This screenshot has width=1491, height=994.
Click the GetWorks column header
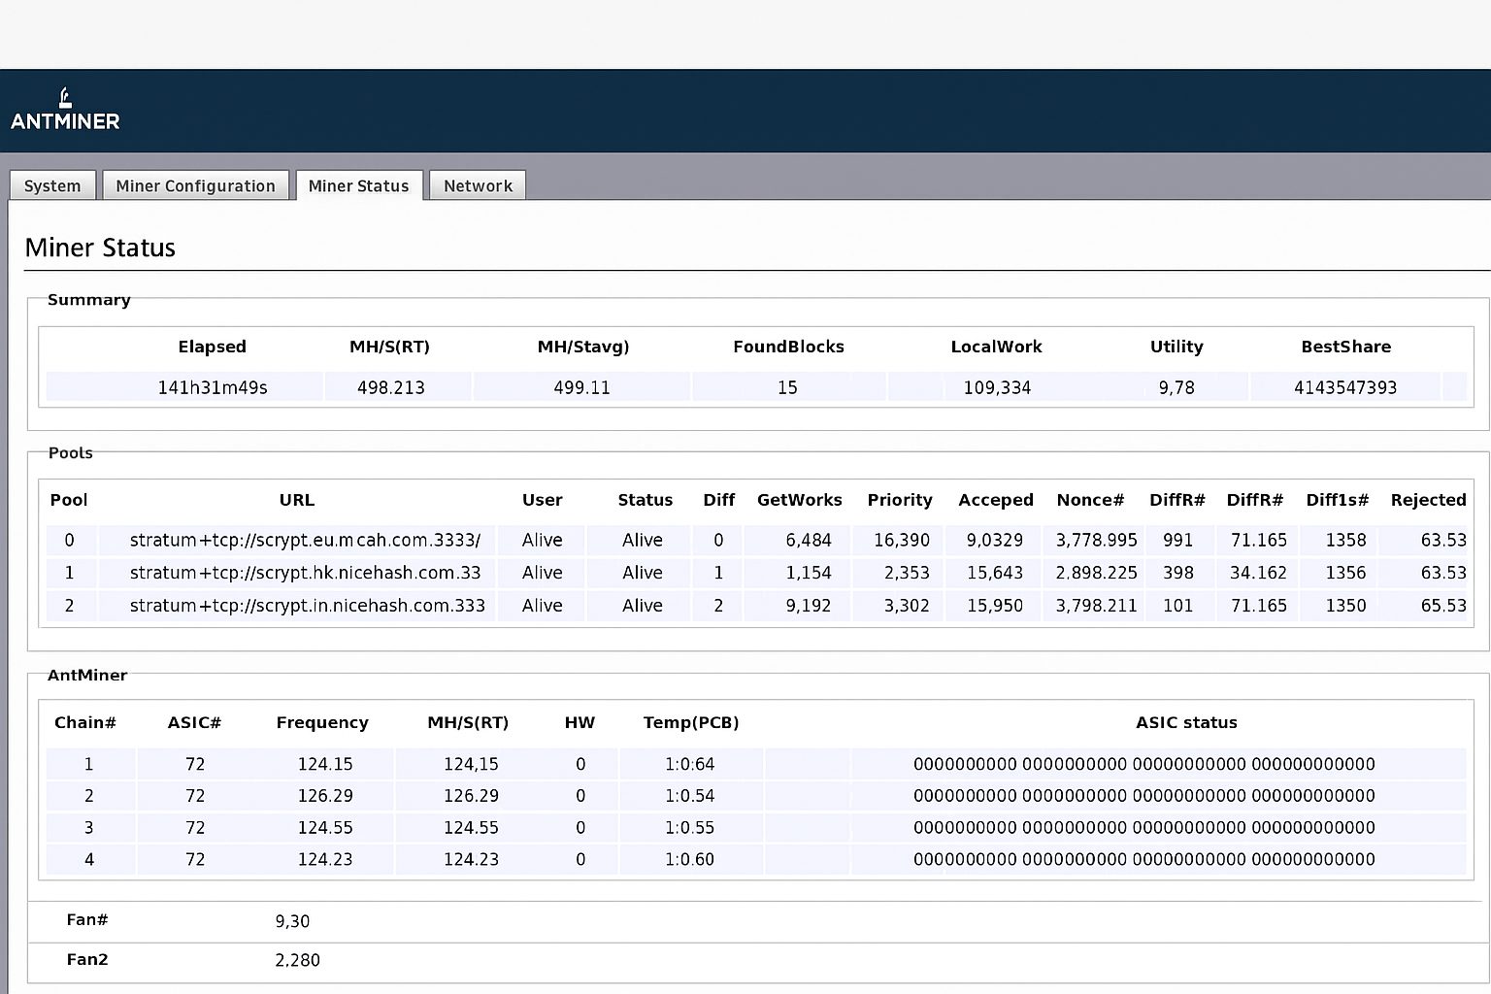799,500
